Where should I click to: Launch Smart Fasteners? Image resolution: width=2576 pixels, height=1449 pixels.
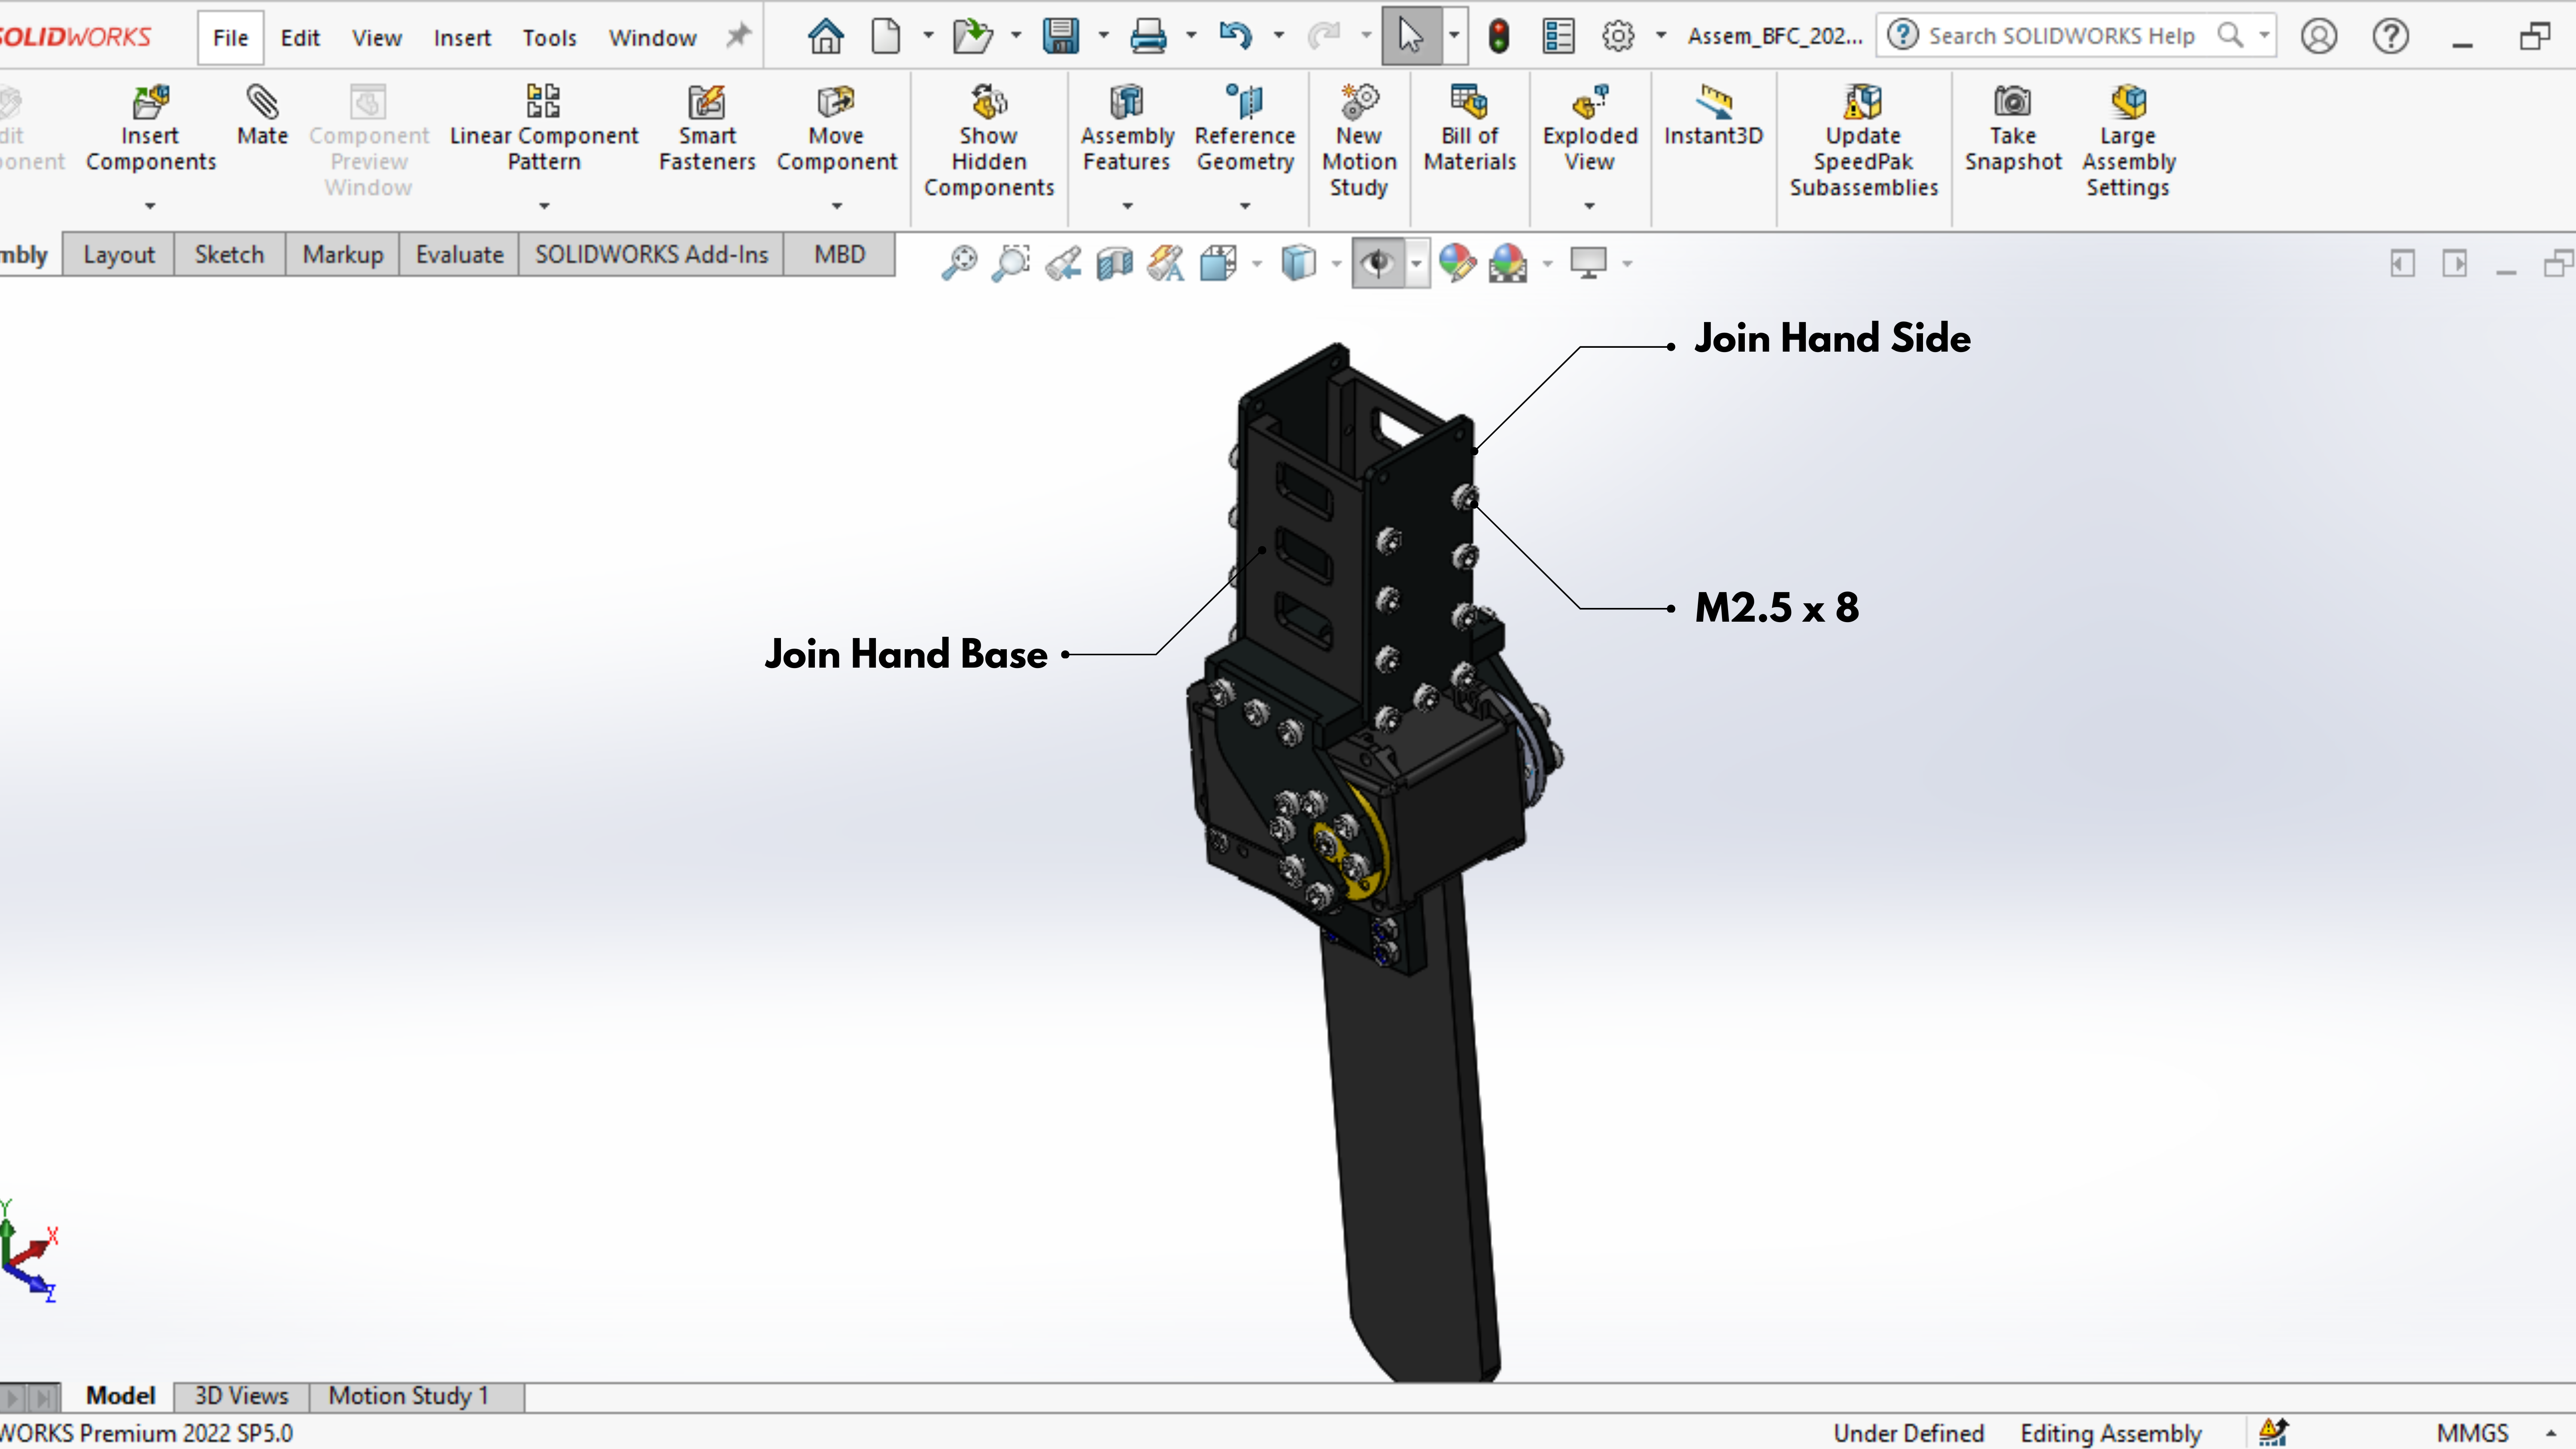tap(707, 129)
